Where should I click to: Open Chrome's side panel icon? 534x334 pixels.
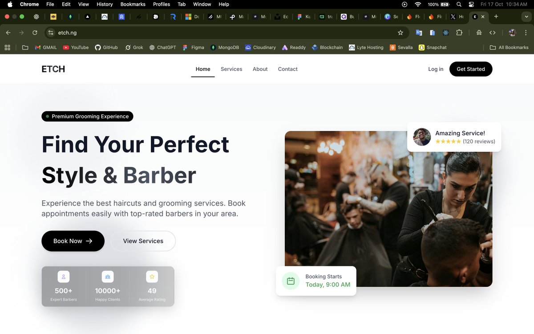click(432, 33)
